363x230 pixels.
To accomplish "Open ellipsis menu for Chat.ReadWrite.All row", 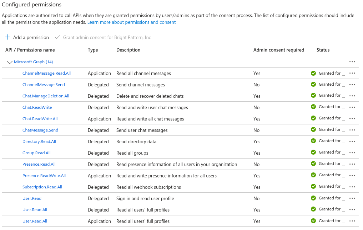I will (352, 119).
